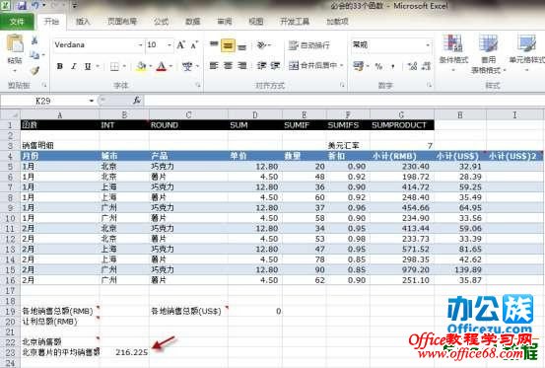Open Conditional Formatting menu
The width and height of the screenshot is (545, 368).
click(453, 52)
